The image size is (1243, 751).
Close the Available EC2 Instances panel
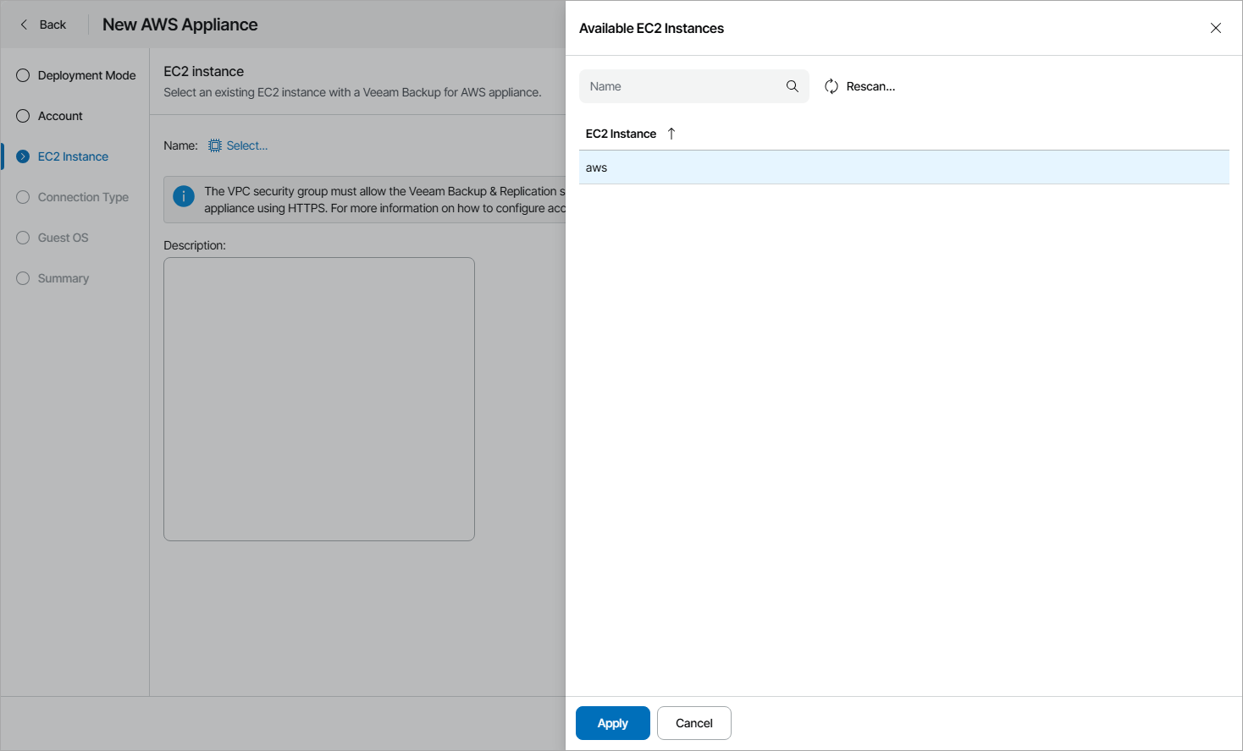click(1216, 28)
